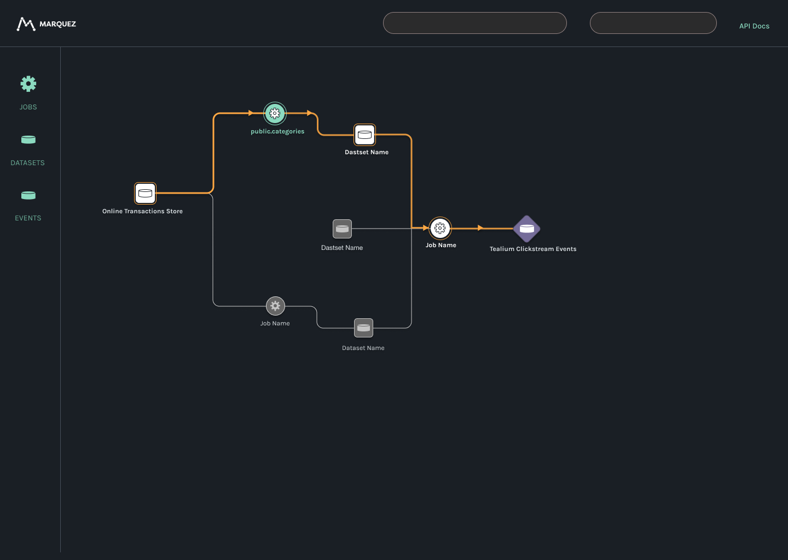Image resolution: width=788 pixels, height=560 pixels.
Task: Select the Dastset Name node above Job Name
Action: 364,135
